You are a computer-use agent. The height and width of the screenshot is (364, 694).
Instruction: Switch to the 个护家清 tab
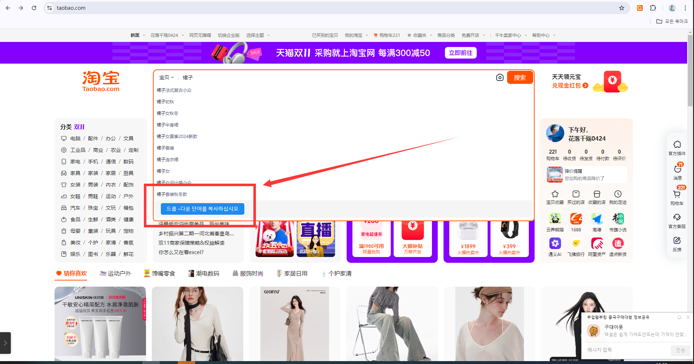coord(336,273)
